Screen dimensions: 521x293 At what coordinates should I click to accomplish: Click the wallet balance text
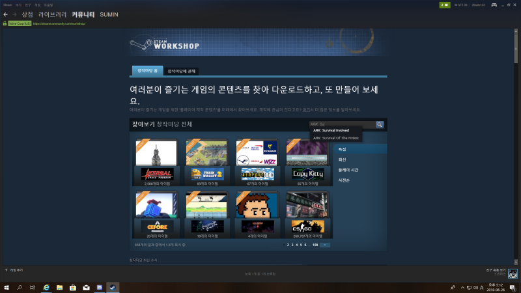tap(460, 5)
